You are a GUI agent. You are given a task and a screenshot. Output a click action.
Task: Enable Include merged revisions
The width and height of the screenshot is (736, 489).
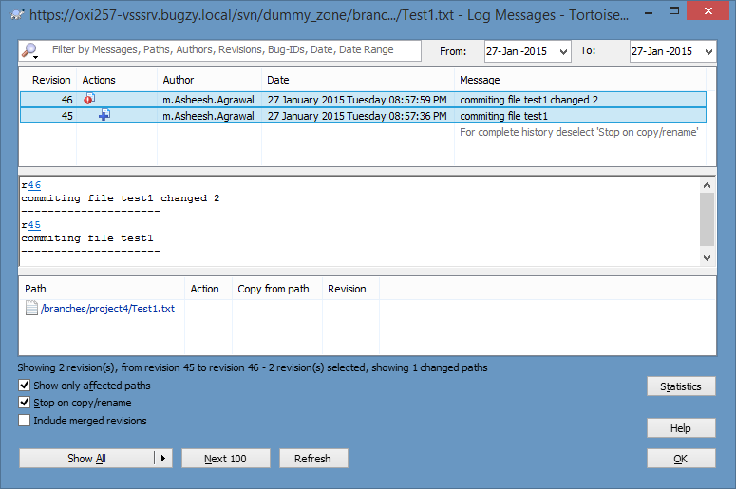(25, 420)
